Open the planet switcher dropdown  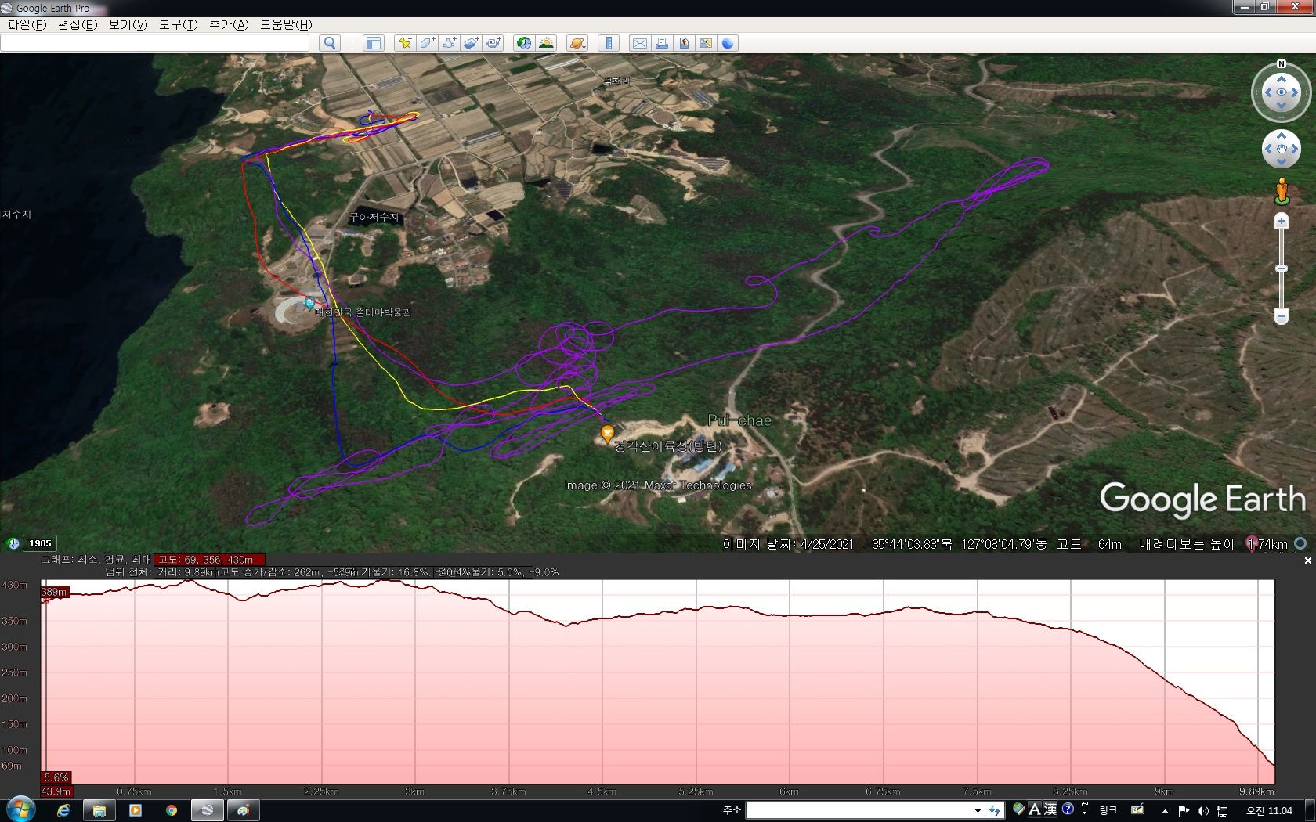point(577,43)
